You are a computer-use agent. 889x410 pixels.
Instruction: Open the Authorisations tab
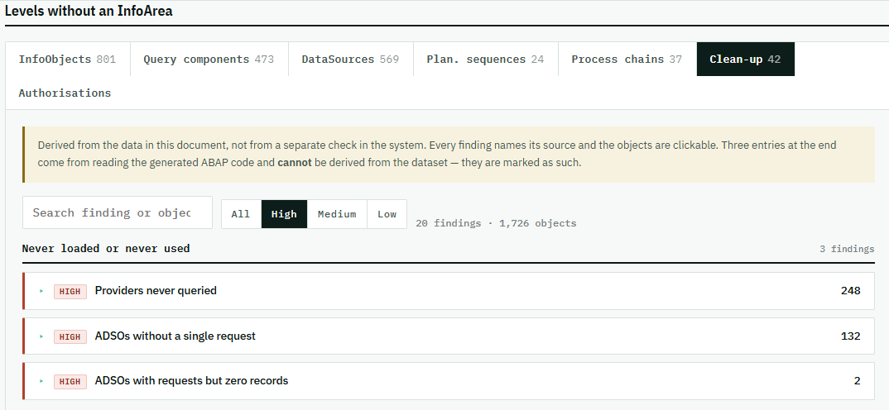(65, 93)
